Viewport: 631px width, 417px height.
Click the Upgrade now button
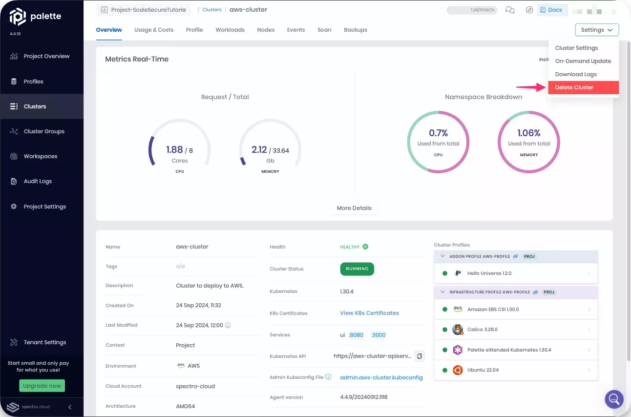click(x=42, y=386)
